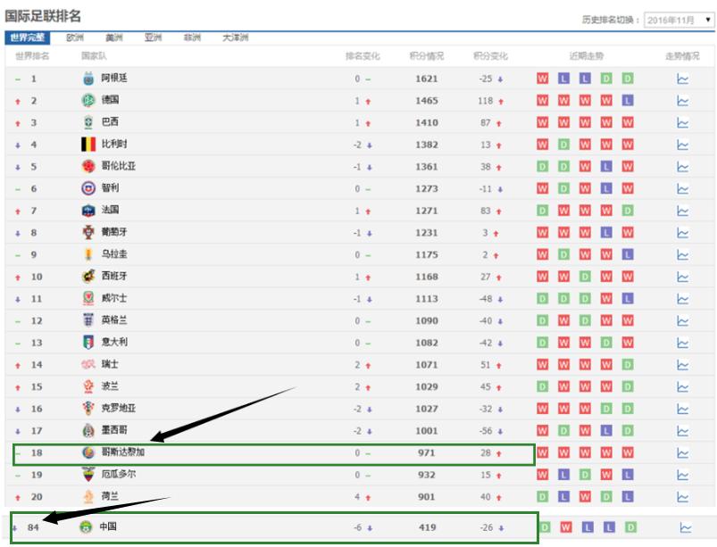Open the 历史排名切换 date dropdown

(x=678, y=20)
